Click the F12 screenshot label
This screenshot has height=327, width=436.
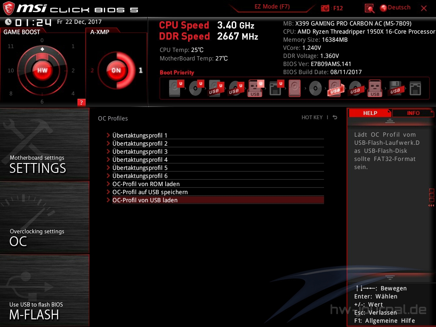pyautogui.click(x=338, y=8)
